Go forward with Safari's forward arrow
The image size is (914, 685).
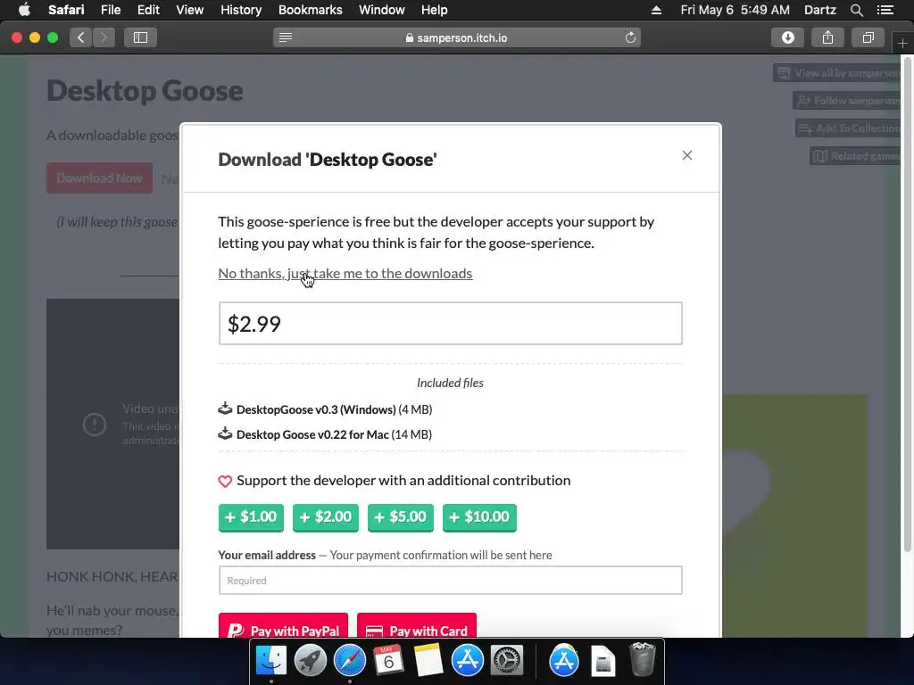click(x=104, y=37)
